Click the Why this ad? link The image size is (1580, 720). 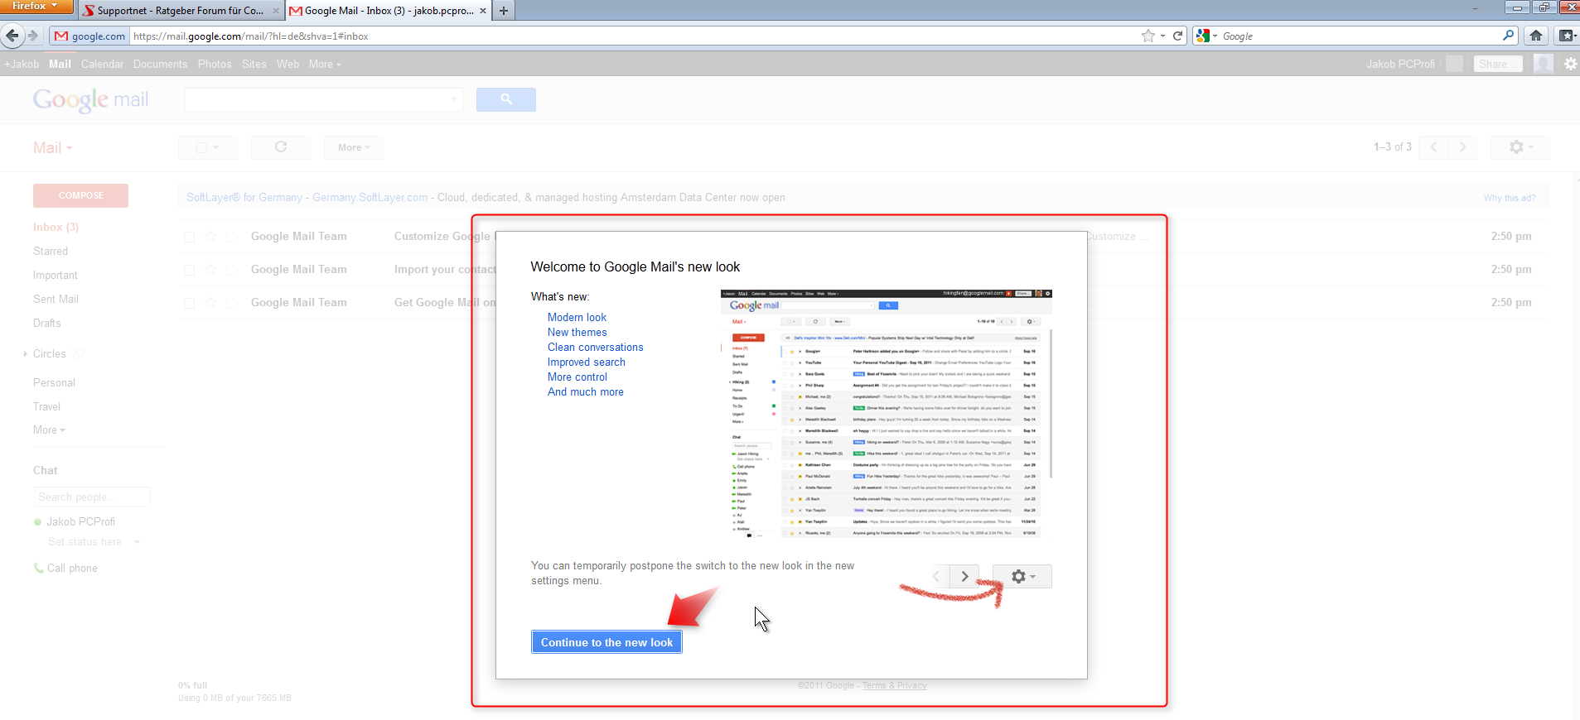[1510, 198]
